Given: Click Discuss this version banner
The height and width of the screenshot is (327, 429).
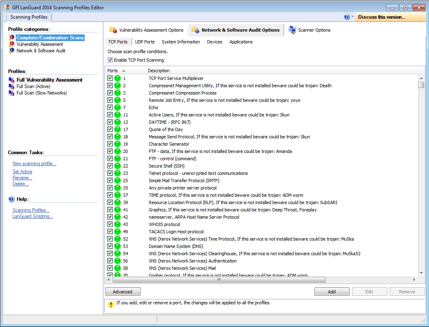Looking at the screenshot, I should point(390,17).
